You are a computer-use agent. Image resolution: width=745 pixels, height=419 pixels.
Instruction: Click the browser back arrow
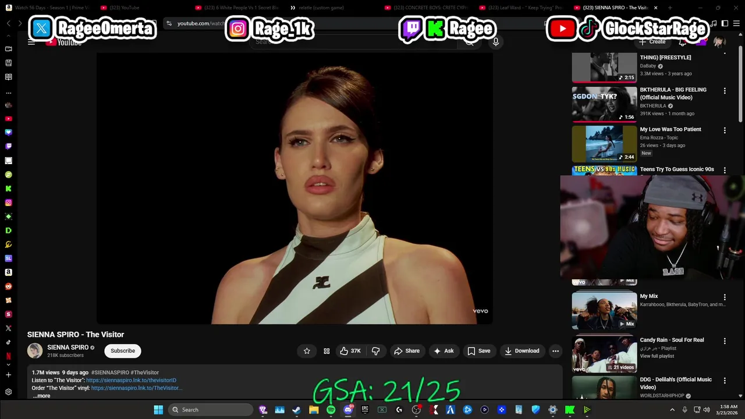click(x=8, y=23)
